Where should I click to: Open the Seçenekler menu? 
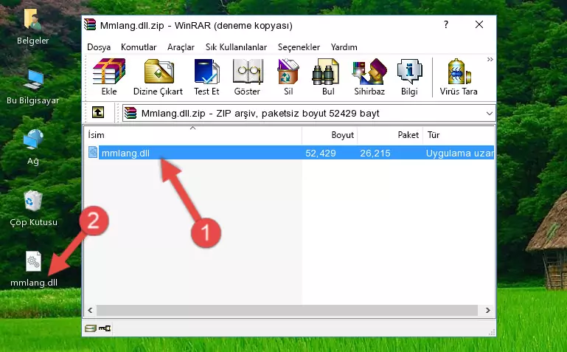299,47
